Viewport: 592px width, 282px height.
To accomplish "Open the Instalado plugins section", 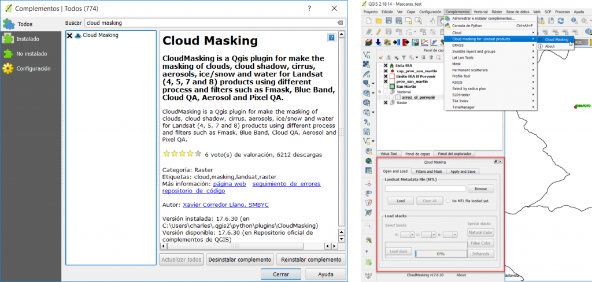I will click(x=28, y=39).
